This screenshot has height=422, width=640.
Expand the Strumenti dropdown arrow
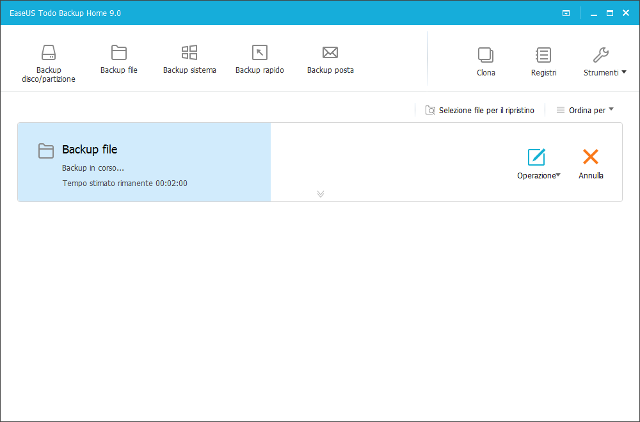(623, 72)
